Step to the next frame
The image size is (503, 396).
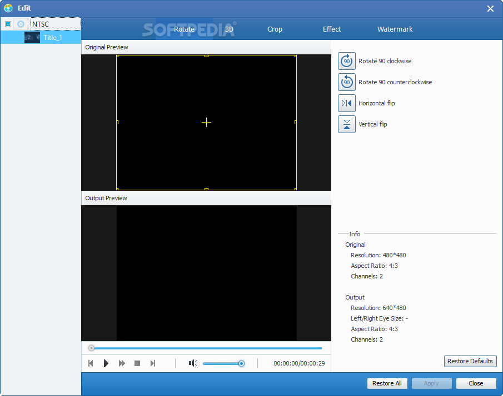[153, 363]
